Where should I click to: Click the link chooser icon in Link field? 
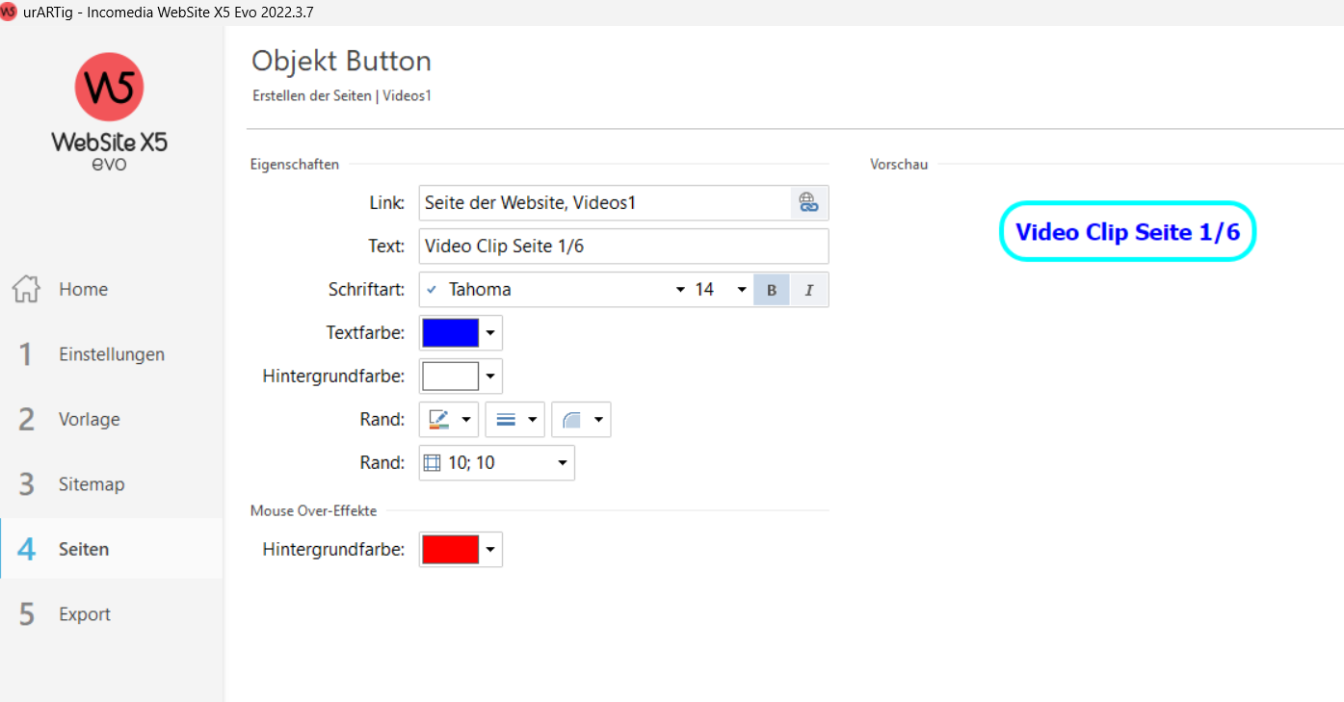tap(808, 203)
